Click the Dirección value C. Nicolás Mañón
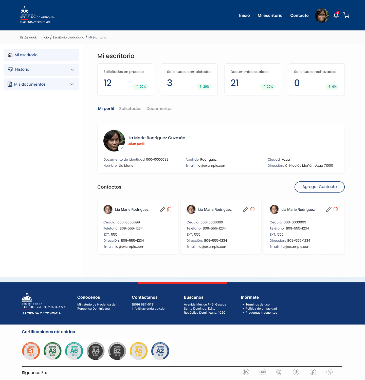The width and height of the screenshot is (365, 380). click(x=309, y=166)
